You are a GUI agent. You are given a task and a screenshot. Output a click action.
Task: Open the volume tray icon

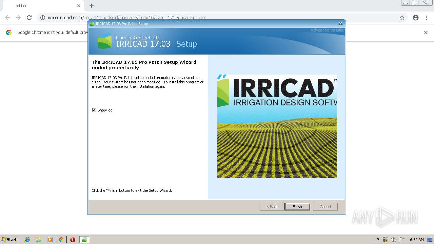click(394, 240)
